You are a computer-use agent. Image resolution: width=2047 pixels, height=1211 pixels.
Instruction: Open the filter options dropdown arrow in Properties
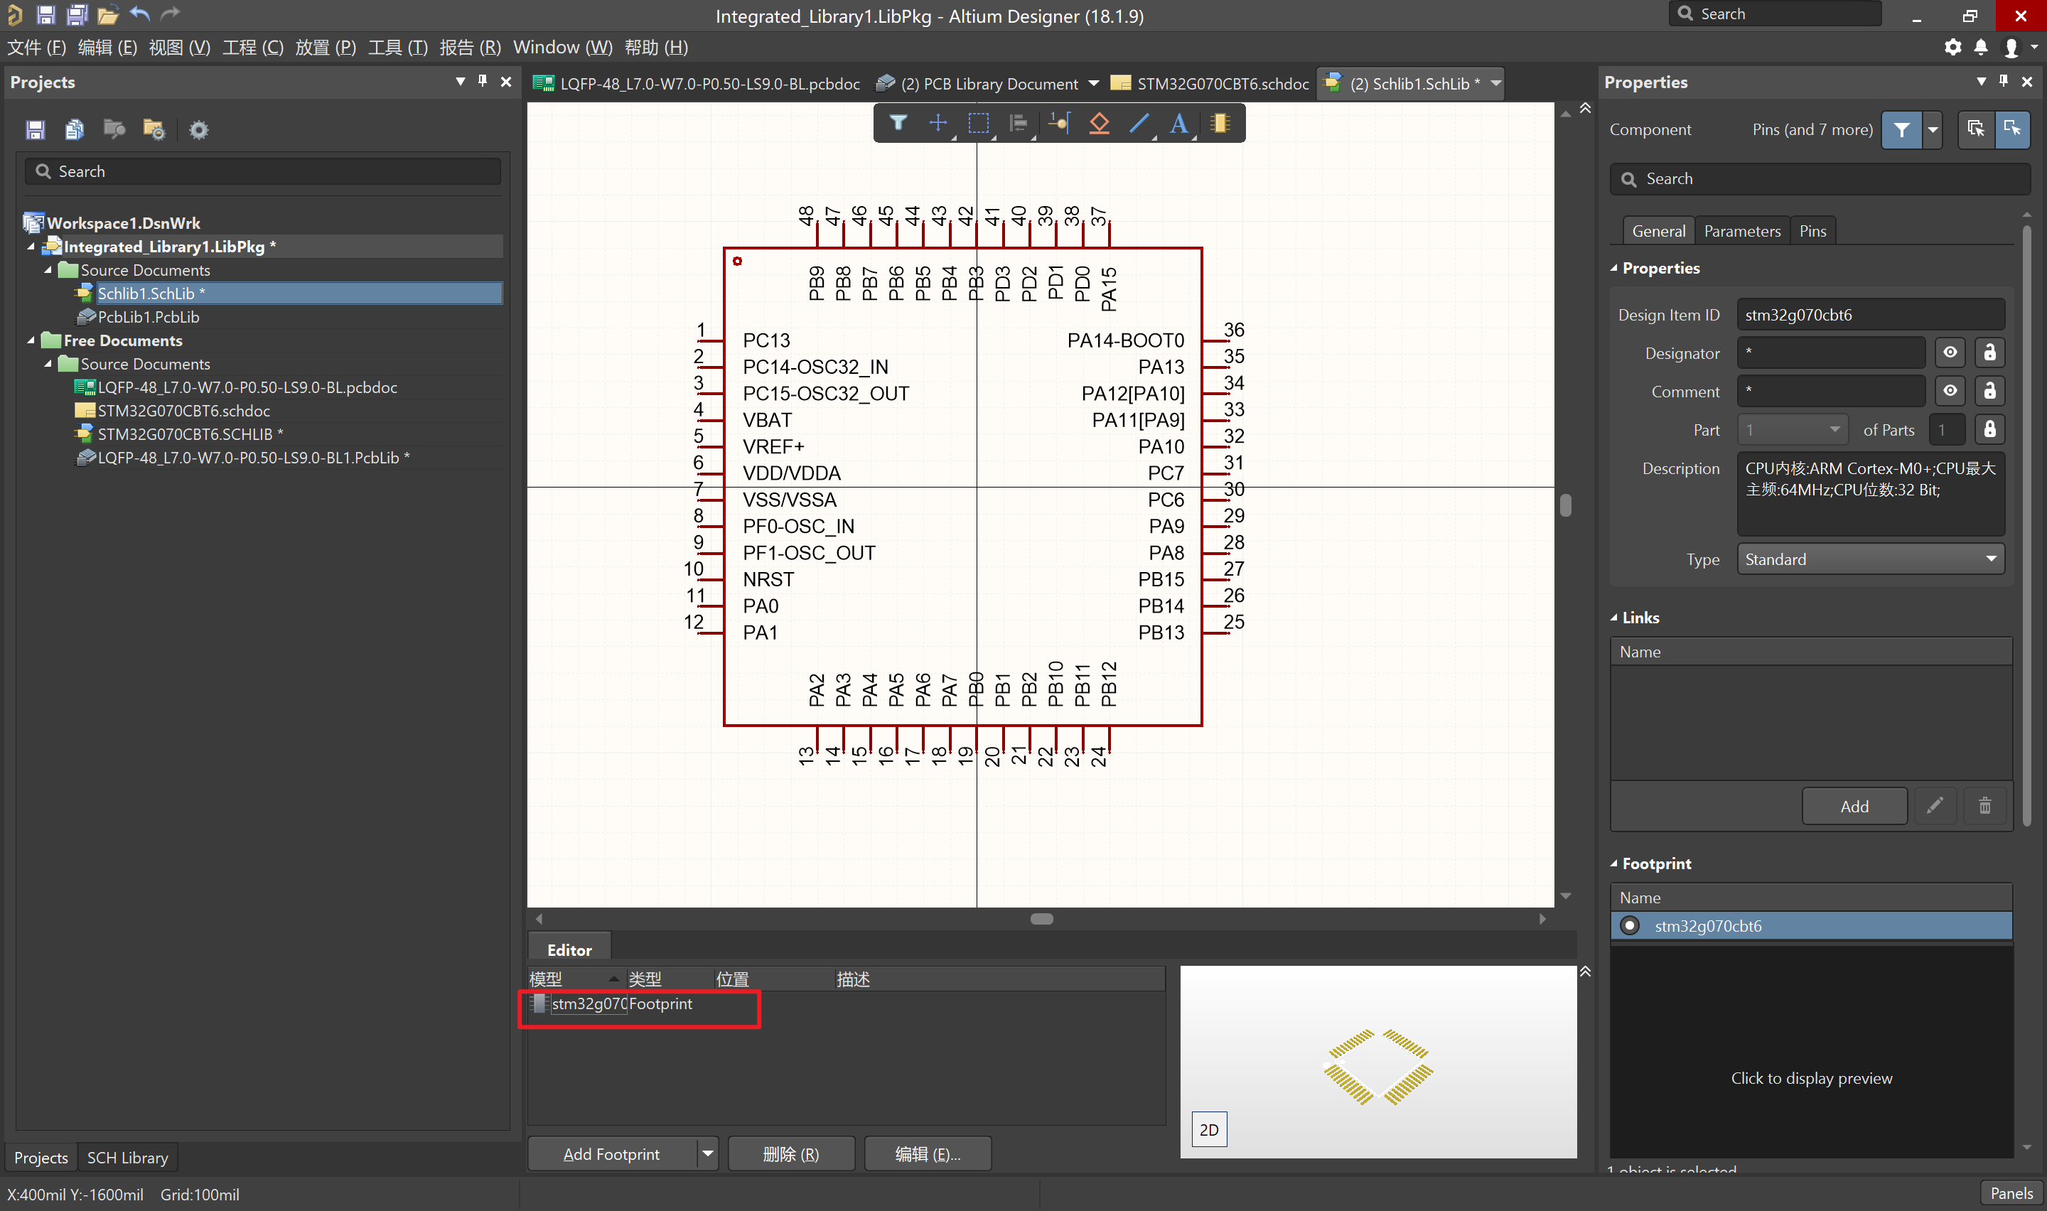(1932, 130)
